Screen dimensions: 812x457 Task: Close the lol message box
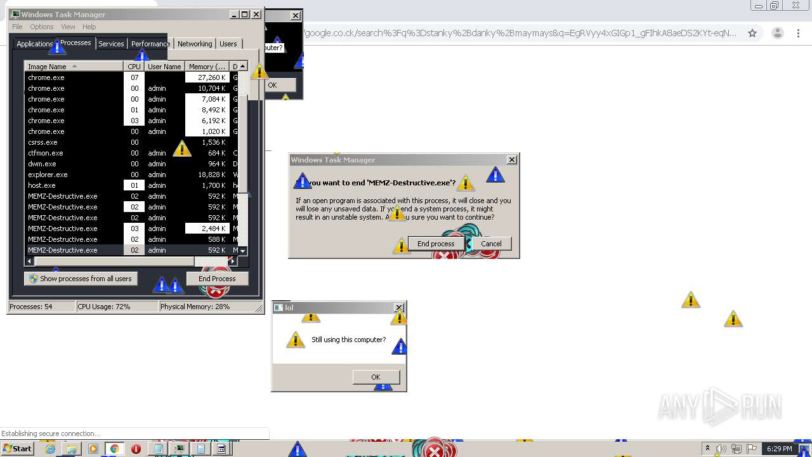[398, 308]
